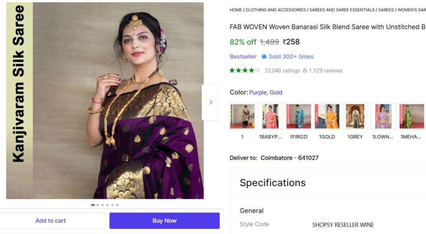Screen dimensions: 426x234
Task: Open the 1GOLD saree variant thumbnail
Action: click(x=327, y=116)
